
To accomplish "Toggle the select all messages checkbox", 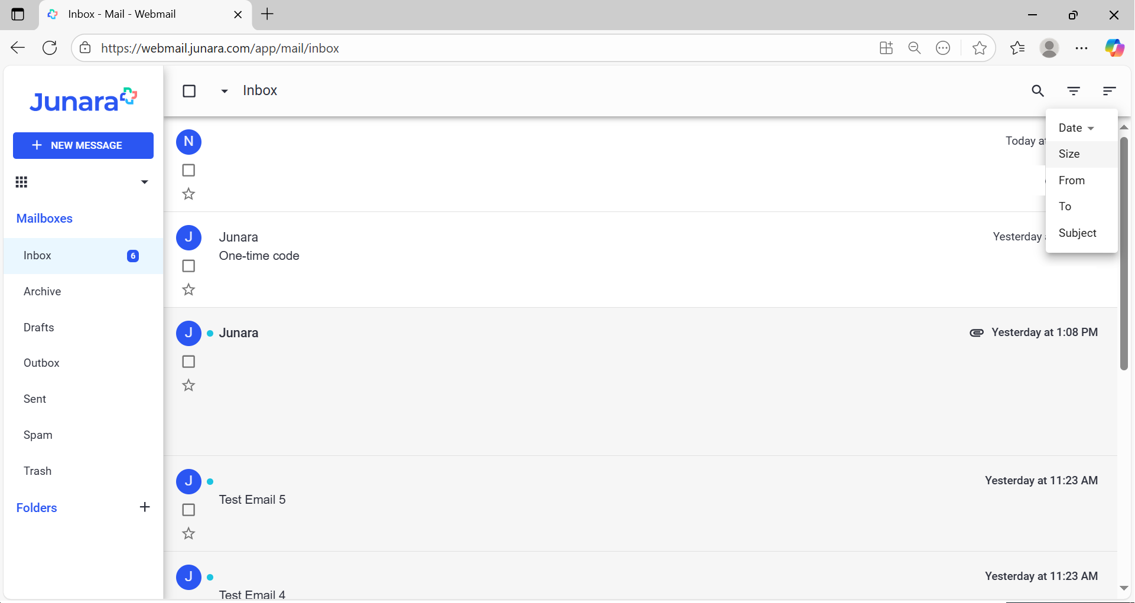I will [189, 91].
